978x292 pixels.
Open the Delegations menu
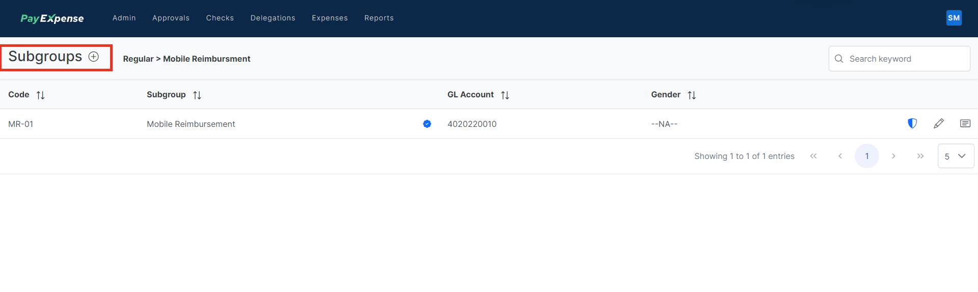coord(273,18)
